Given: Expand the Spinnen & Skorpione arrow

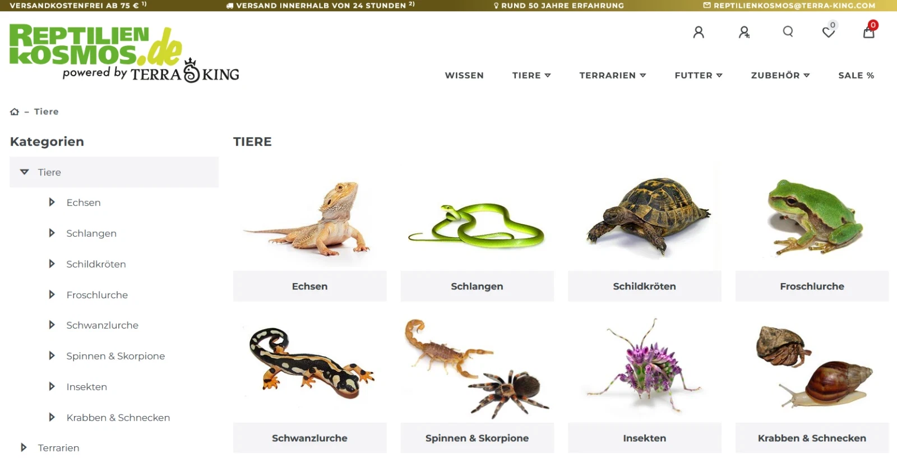Looking at the screenshot, I should 52,355.
